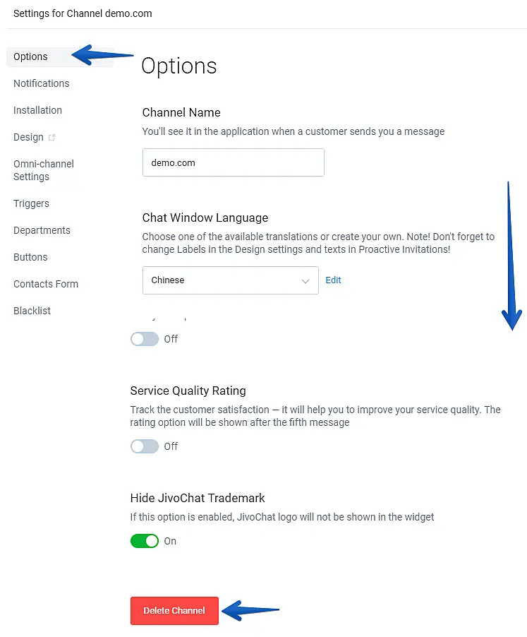Open the Options settings section
Image resolution: width=527 pixels, height=637 pixels.
tap(31, 56)
